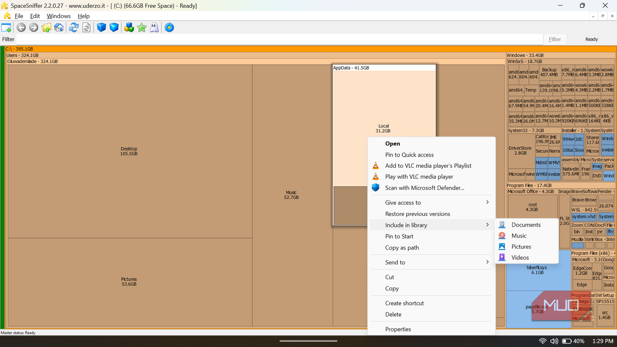Click the second blue cube More detail icon
Viewport: 617px width, 347px height.
114,28
